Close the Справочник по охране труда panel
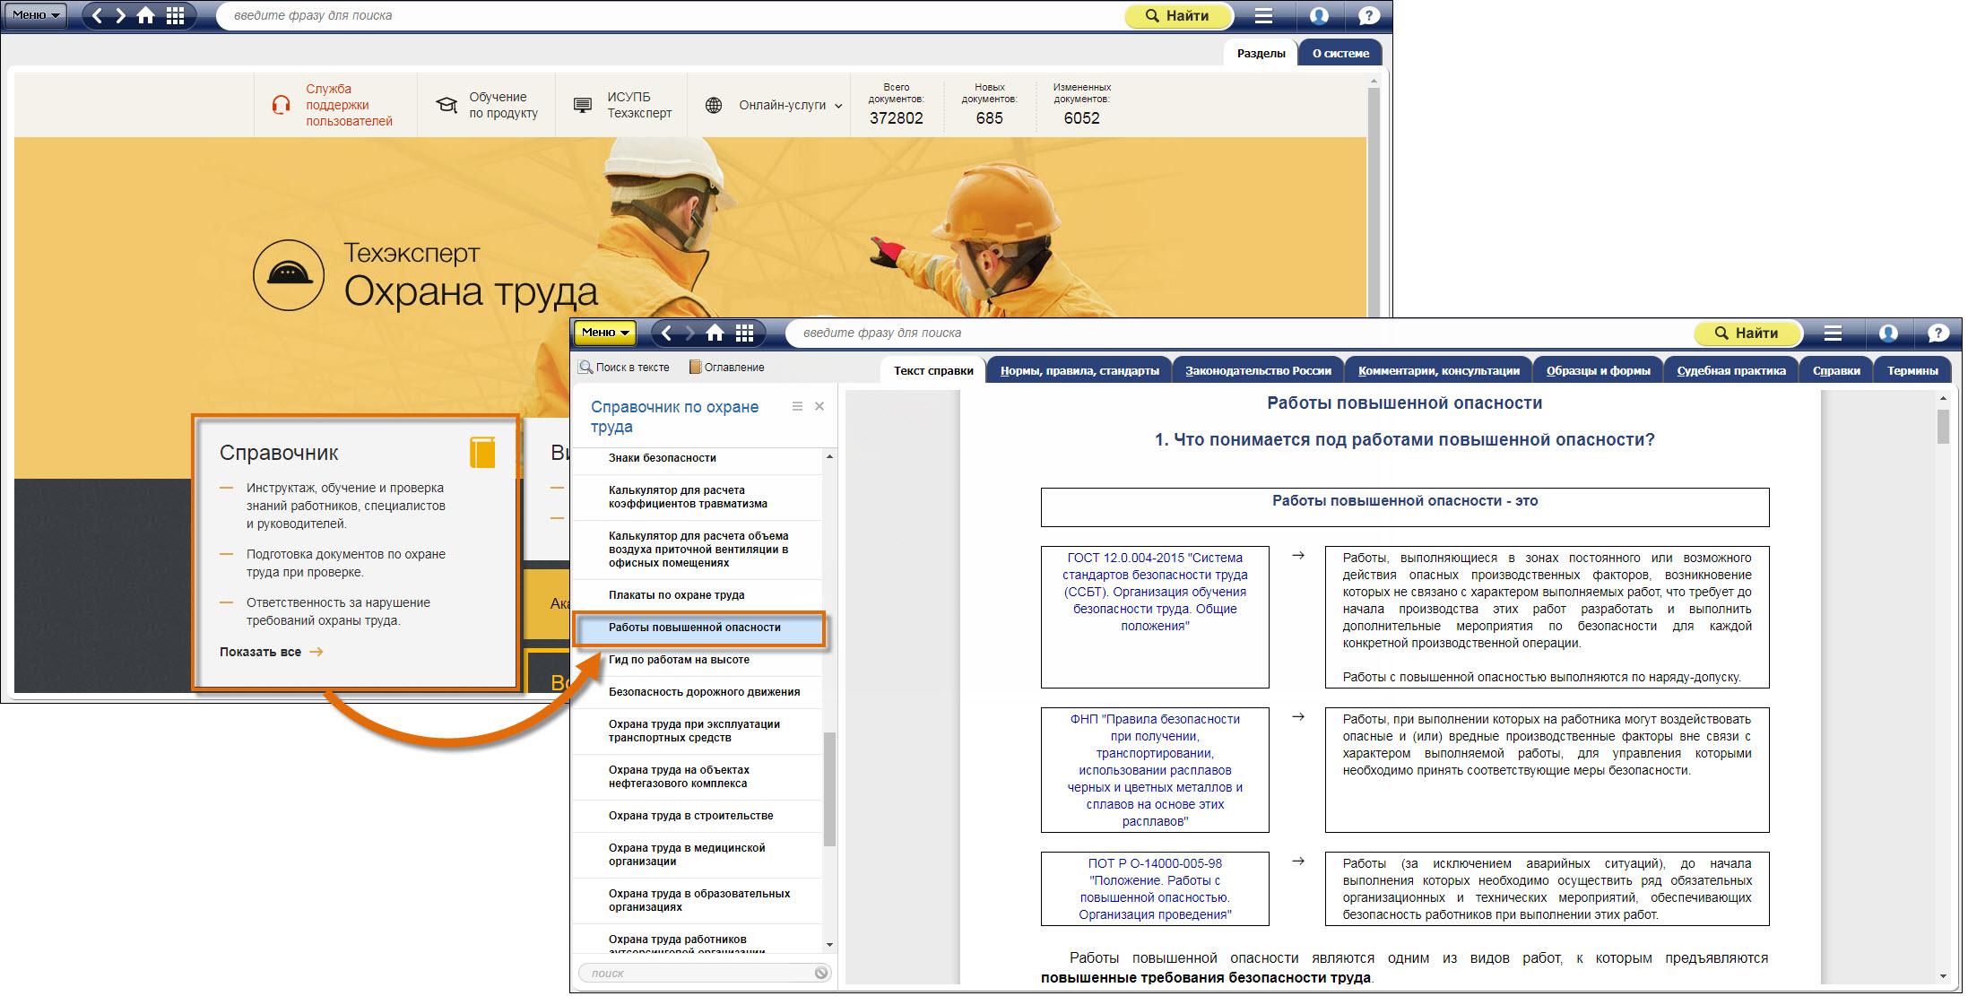 tap(819, 406)
